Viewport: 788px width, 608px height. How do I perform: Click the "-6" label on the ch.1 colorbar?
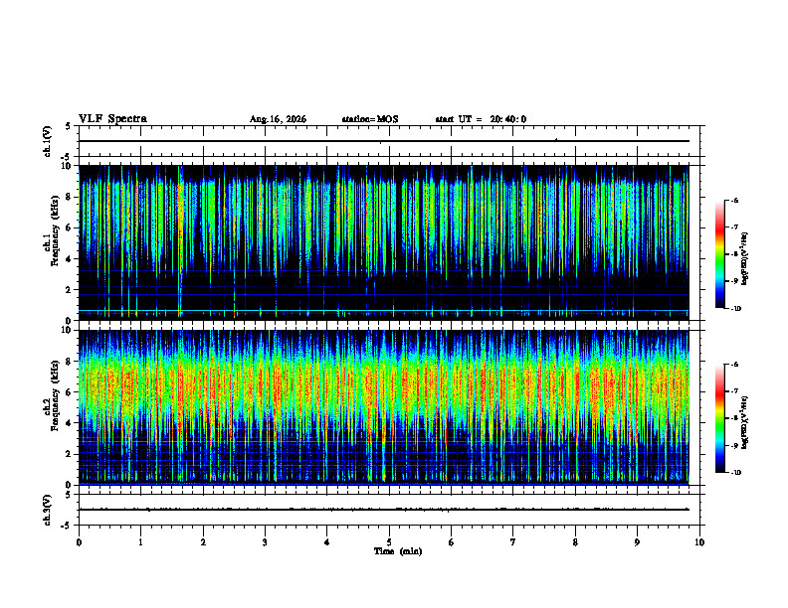point(734,200)
